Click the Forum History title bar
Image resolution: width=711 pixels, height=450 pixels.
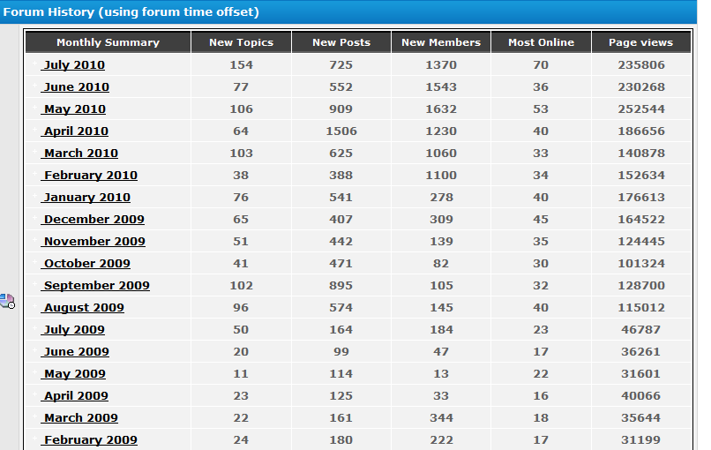point(348,11)
